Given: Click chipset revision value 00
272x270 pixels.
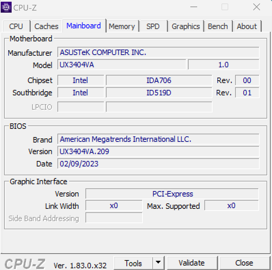Looking at the screenshot, I should [247, 80].
